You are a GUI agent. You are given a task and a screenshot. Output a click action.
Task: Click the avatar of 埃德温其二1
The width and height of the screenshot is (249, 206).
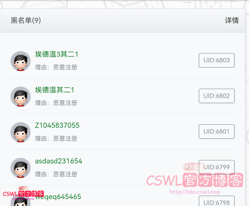[21, 96]
